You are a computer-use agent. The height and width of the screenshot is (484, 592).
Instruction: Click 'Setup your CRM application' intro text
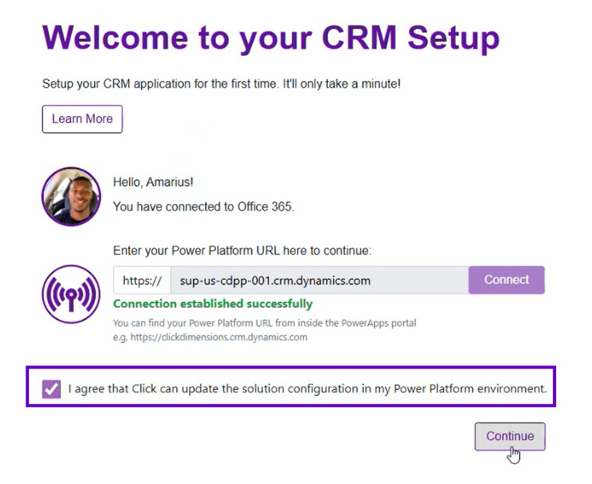[x=221, y=84]
